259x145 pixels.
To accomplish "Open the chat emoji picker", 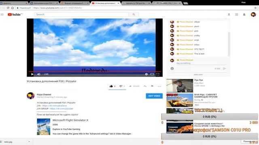I will pos(172,68).
